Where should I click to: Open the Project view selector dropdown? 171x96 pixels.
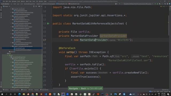[x=6, y=6]
